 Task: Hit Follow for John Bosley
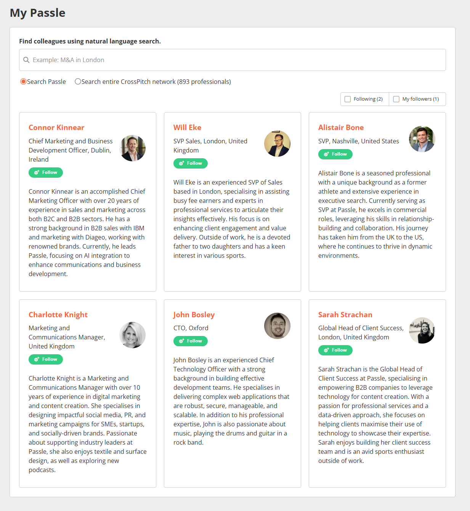[x=191, y=341]
